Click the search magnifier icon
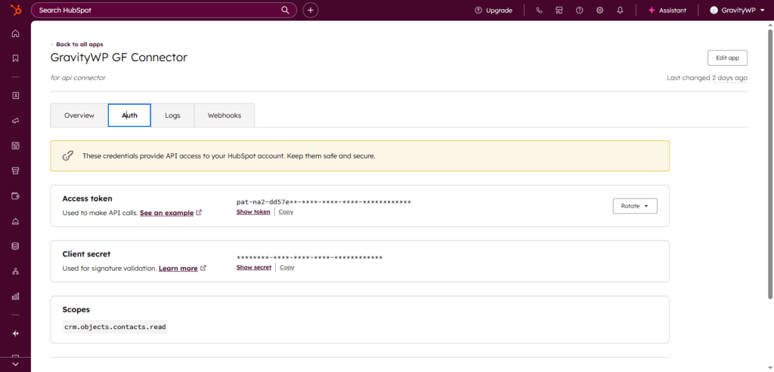 click(x=285, y=10)
